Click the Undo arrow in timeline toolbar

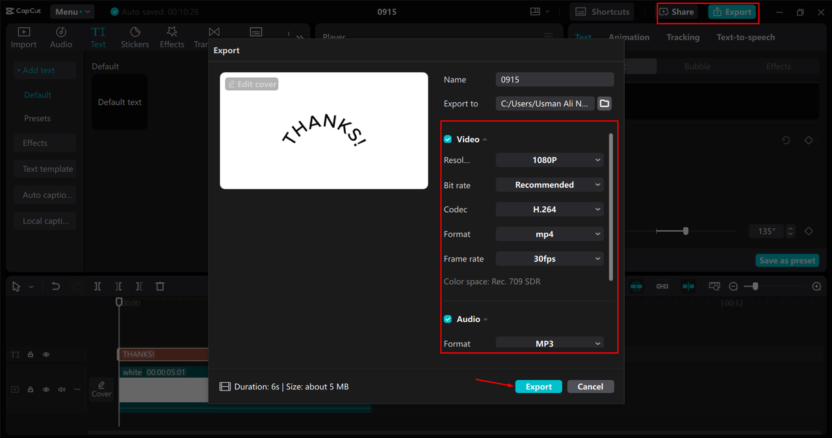pos(56,286)
